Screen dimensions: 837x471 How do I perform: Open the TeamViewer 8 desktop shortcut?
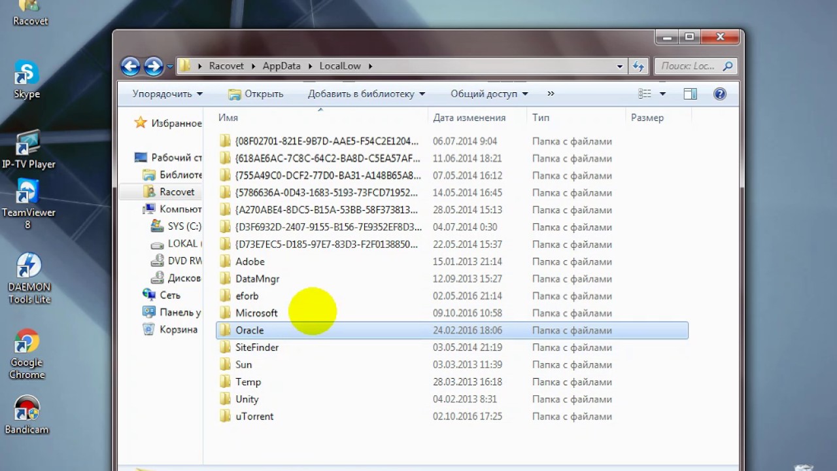(27, 204)
